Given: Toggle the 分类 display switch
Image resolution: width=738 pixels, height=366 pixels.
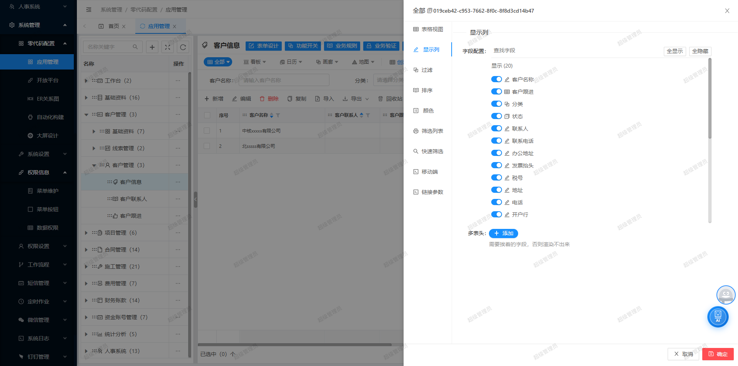Looking at the screenshot, I should pyautogui.click(x=497, y=104).
